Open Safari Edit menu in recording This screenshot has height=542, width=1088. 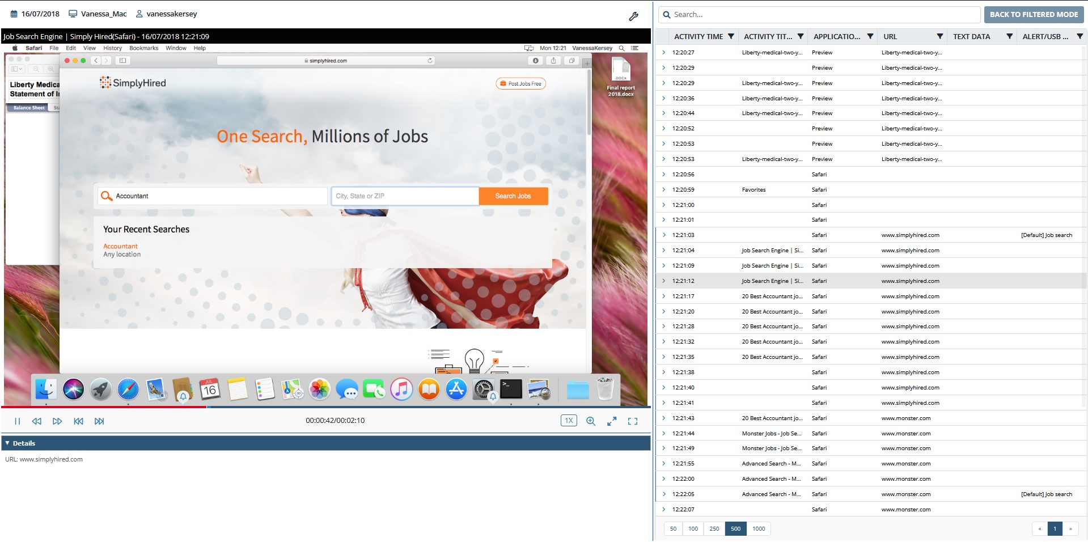click(x=71, y=48)
